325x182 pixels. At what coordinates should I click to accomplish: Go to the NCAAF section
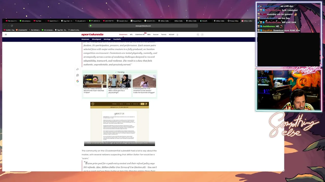tap(172, 35)
